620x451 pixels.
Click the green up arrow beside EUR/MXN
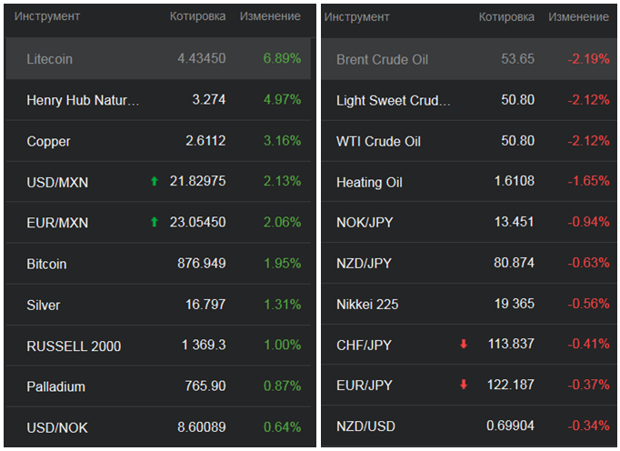pyautogui.click(x=155, y=222)
